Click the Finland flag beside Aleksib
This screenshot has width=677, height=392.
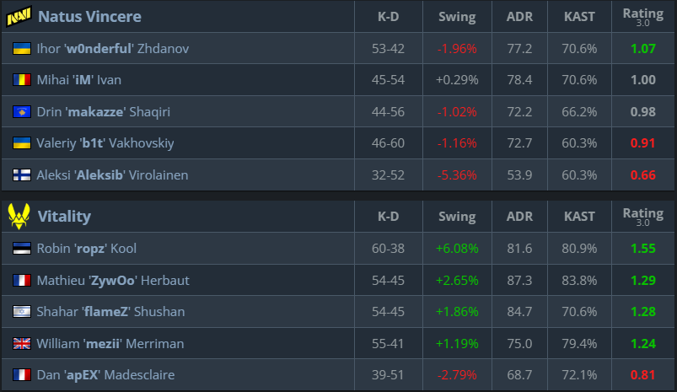point(22,175)
